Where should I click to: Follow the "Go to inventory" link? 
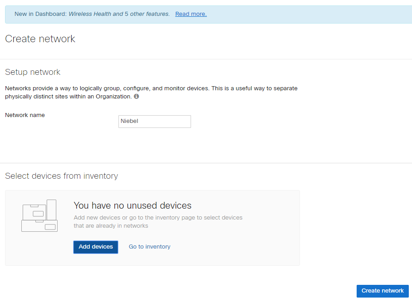(x=149, y=247)
